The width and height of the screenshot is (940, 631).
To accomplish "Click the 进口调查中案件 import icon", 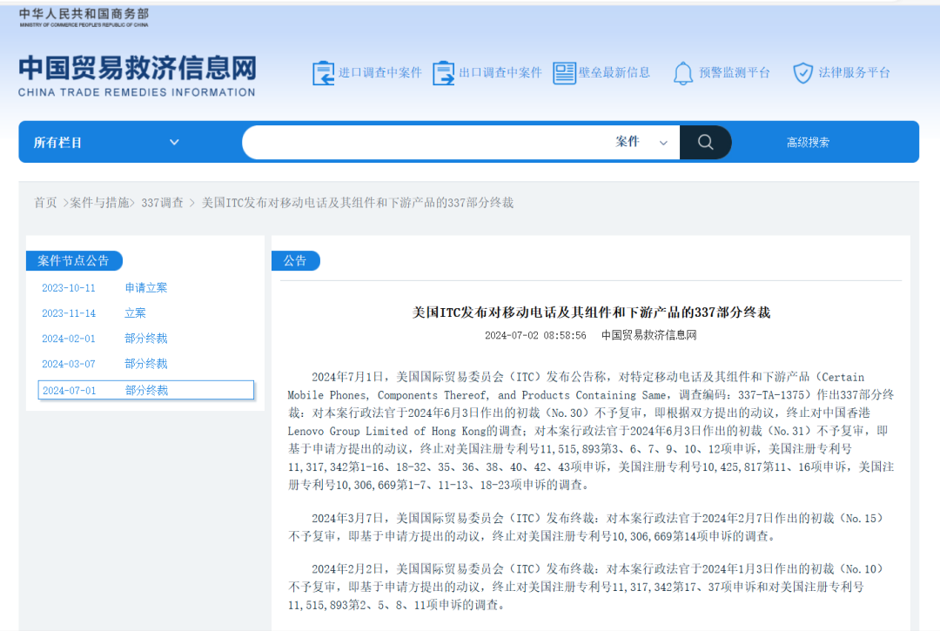I will pos(323,73).
